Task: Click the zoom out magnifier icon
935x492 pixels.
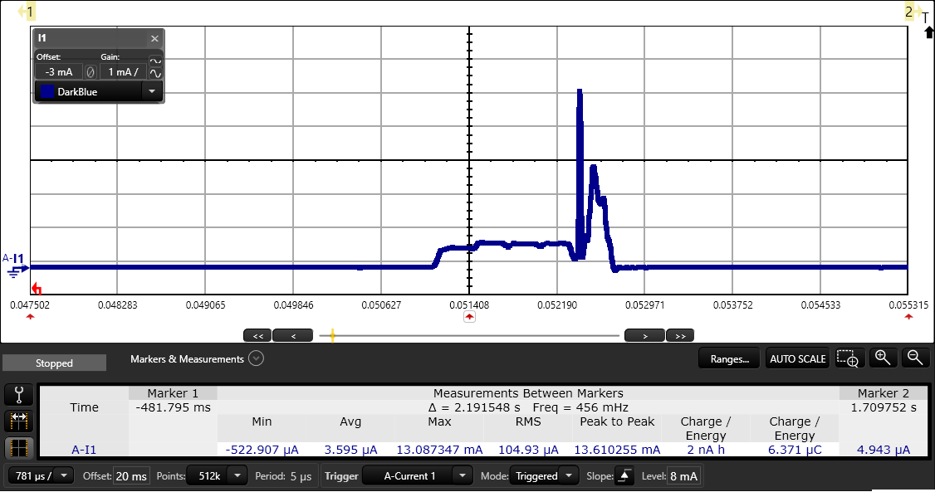Action: [914, 358]
